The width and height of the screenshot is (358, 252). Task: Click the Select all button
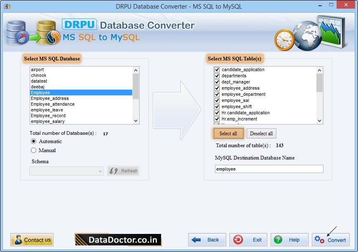click(228, 133)
